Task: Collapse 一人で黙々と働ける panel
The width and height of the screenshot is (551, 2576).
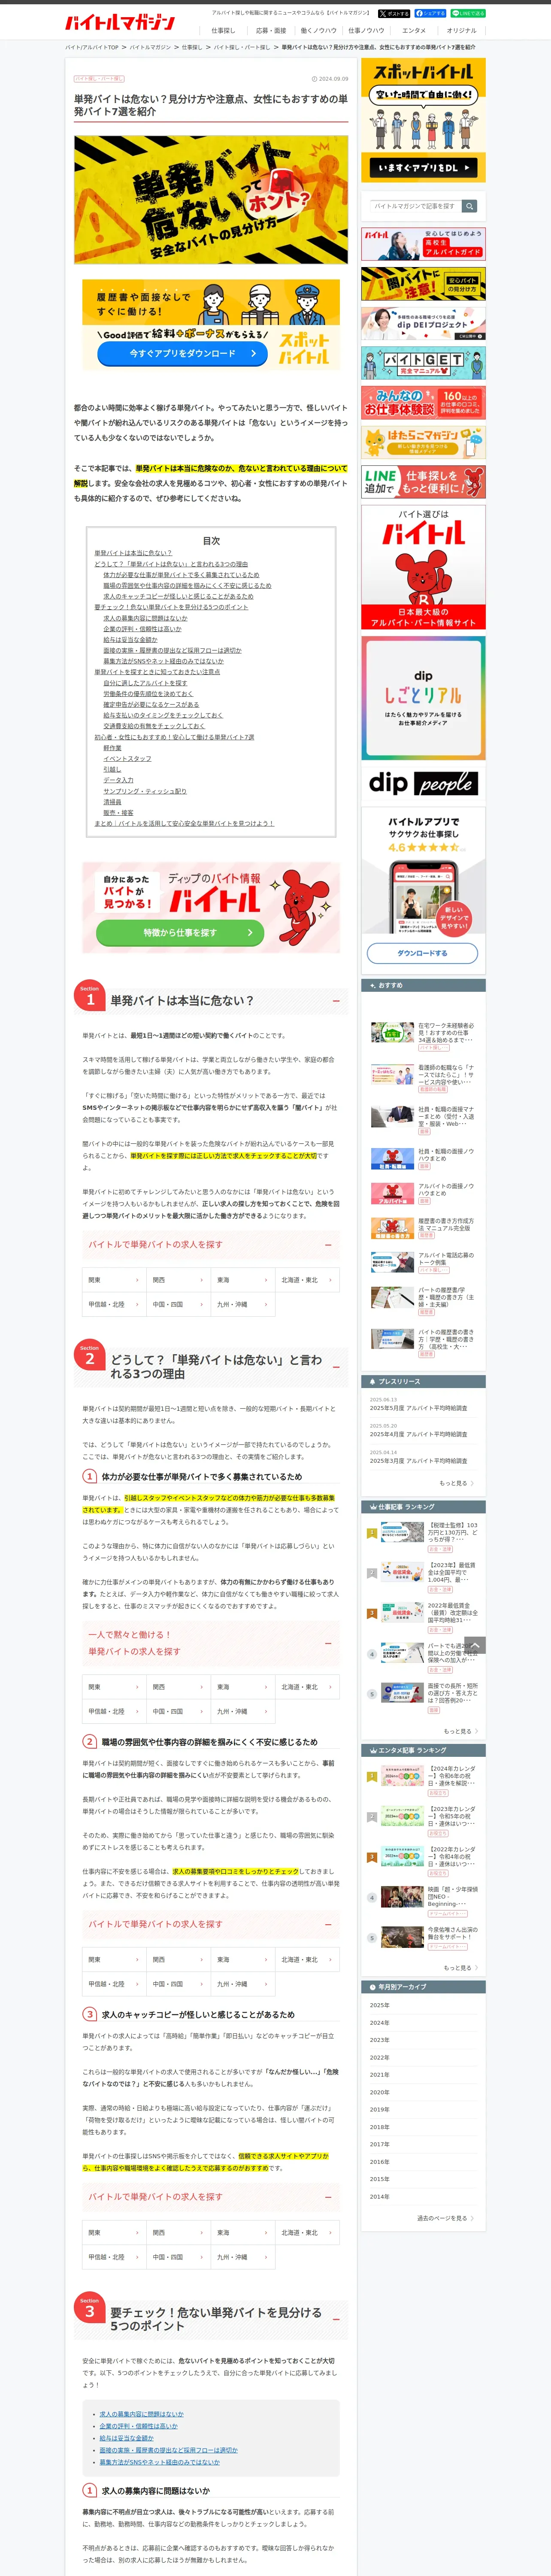Action: pyautogui.click(x=328, y=1643)
